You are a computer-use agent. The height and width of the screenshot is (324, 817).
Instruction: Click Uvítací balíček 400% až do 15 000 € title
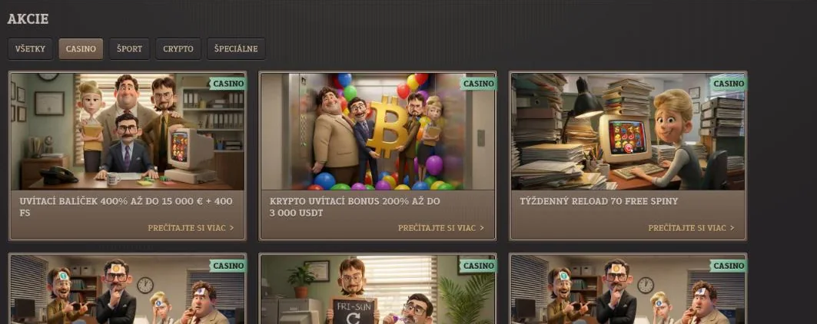tap(126, 207)
